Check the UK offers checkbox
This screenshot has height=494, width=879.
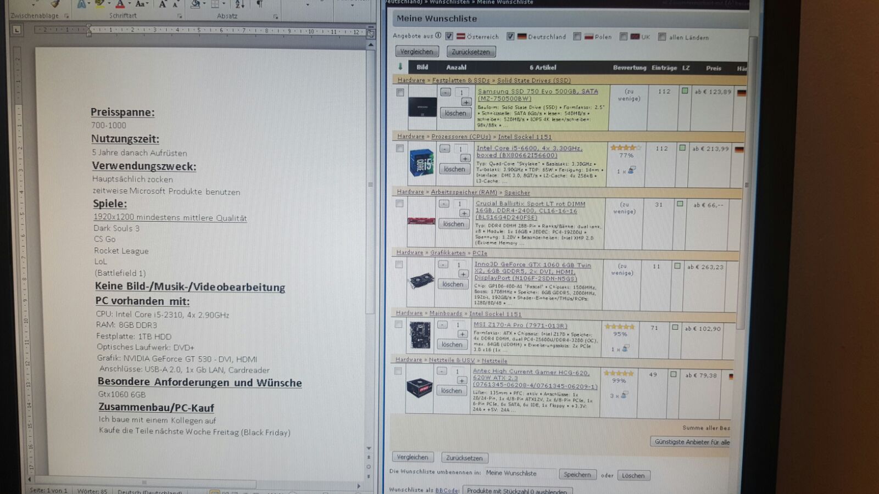click(x=623, y=37)
